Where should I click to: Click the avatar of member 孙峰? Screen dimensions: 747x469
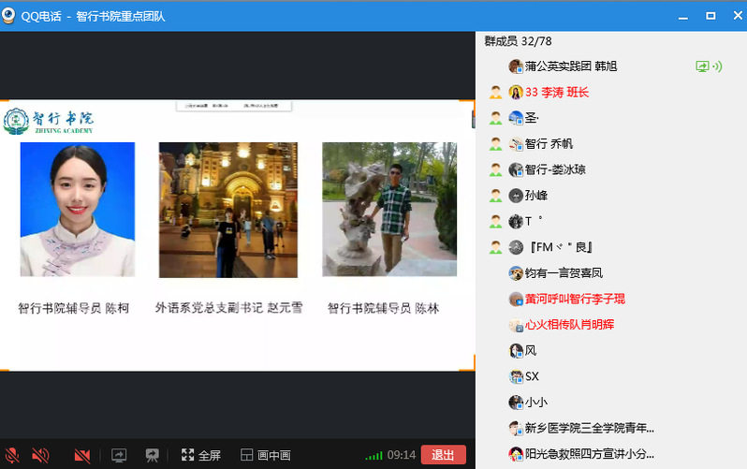515,196
